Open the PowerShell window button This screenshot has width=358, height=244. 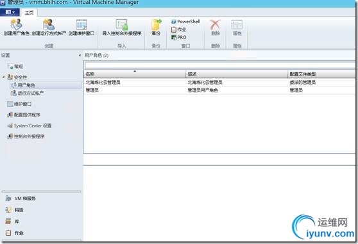tap(185, 22)
